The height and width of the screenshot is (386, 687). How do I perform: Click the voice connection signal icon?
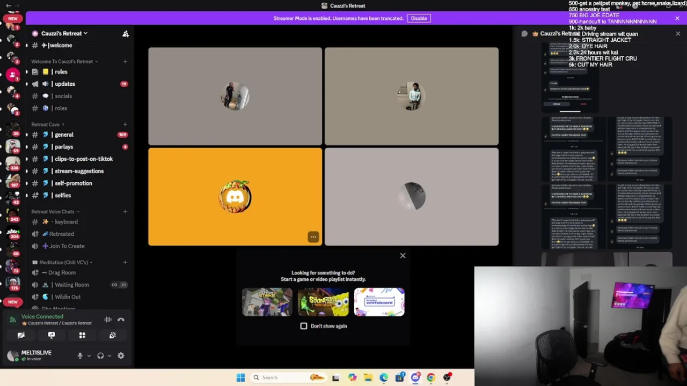12,320
